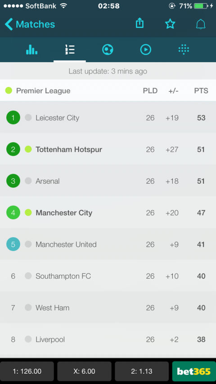The width and height of the screenshot is (216, 384).
Task: Open the Manchester City row
Action: (108, 212)
